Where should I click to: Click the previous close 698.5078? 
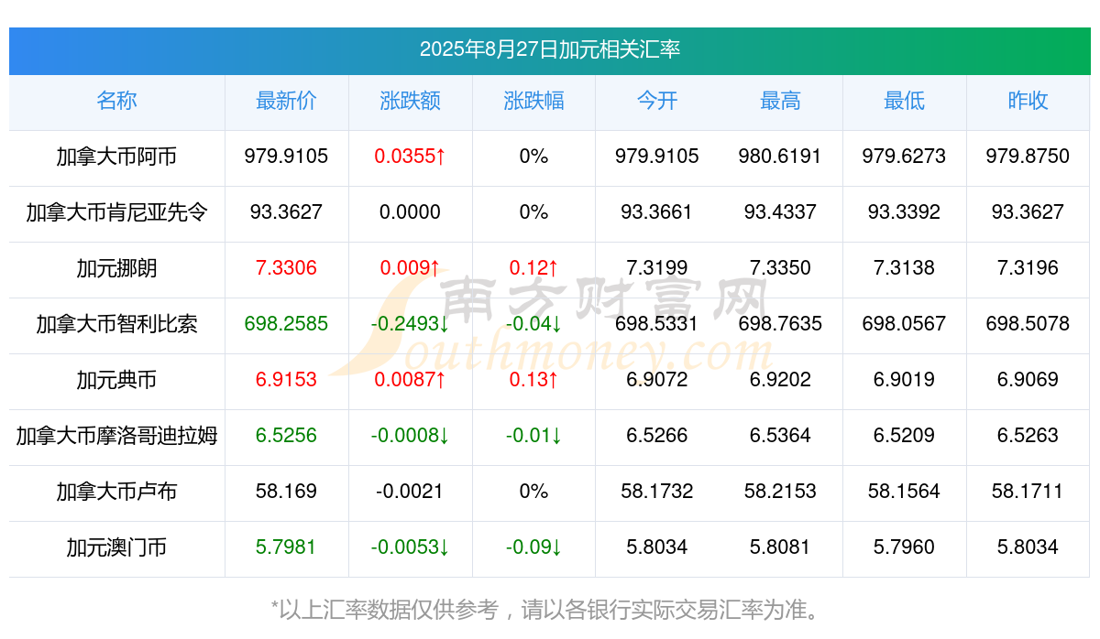(1028, 324)
